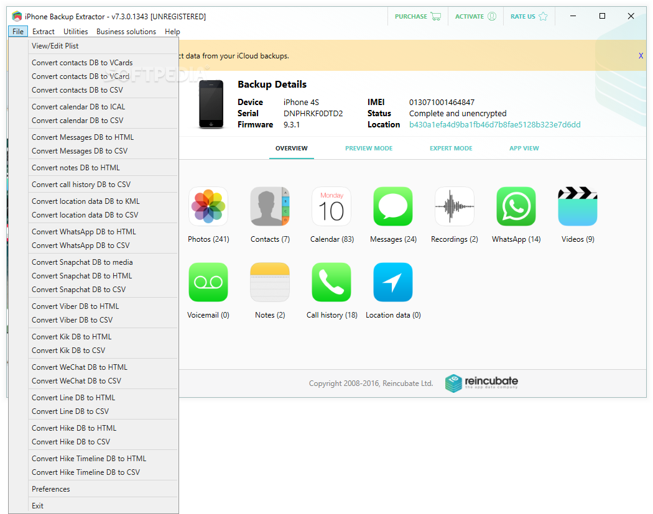Select Convert Viber DB to CSV

[103, 319]
